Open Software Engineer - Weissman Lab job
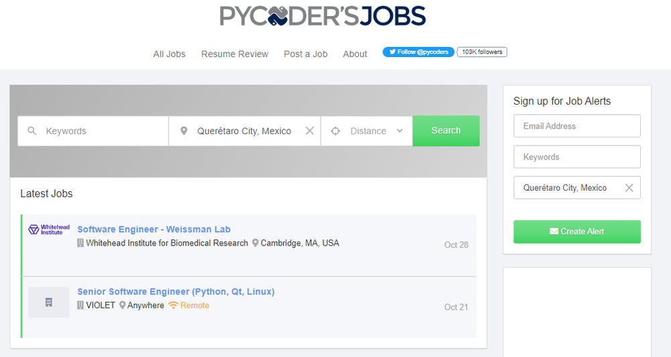671x357 pixels. click(x=154, y=229)
